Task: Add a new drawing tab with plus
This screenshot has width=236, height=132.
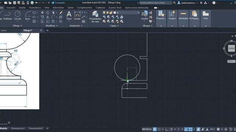Action: 47,30
